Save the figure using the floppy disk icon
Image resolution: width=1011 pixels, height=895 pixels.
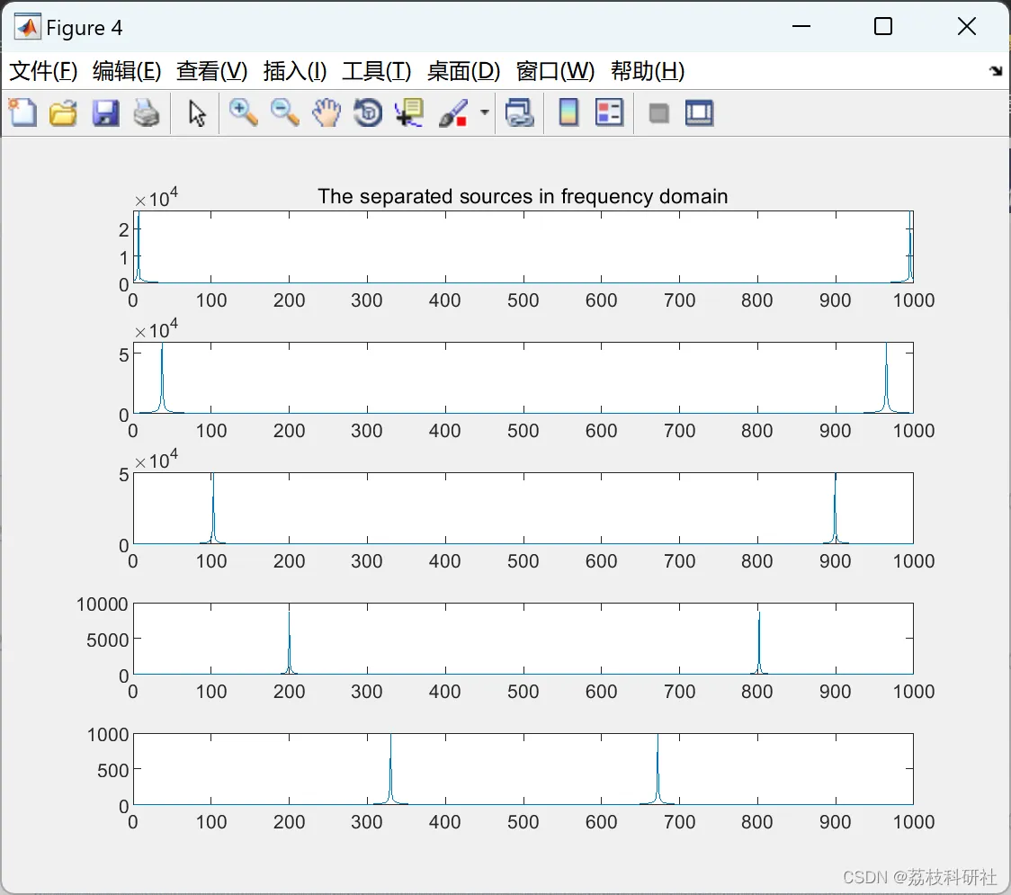pyautogui.click(x=105, y=112)
